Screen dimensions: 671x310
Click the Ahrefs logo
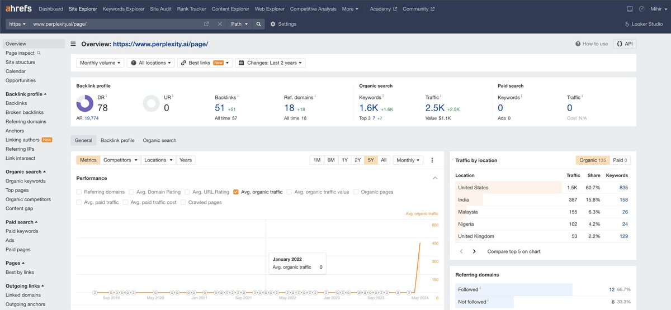pos(19,9)
